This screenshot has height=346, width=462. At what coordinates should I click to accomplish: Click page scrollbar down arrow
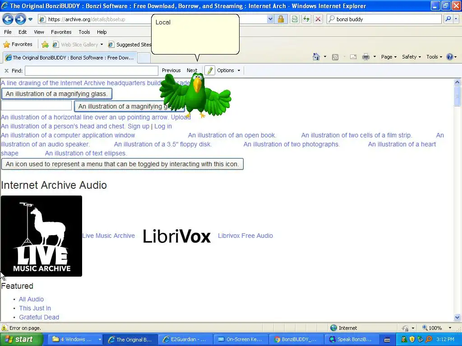[x=457, y=318]
